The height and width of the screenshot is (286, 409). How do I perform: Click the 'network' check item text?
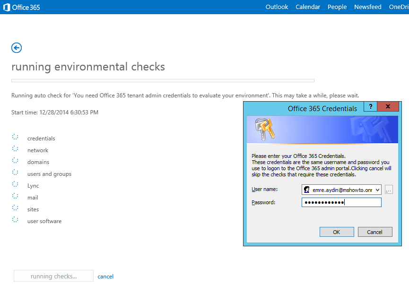click(38, 150)
